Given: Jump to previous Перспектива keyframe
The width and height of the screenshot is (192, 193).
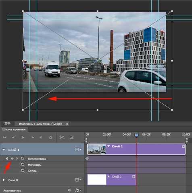Looking at the screenshot, I should 7,159.
